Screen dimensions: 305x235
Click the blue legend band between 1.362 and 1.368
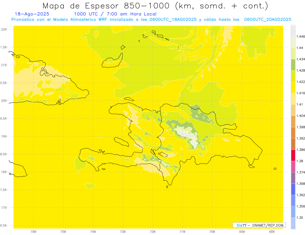pos(293,189)
